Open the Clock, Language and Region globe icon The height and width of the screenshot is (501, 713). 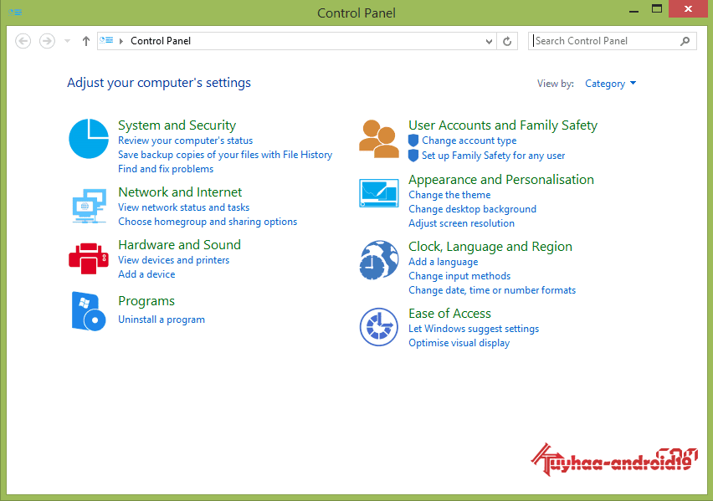[x=379, y=260]
